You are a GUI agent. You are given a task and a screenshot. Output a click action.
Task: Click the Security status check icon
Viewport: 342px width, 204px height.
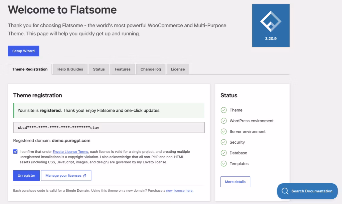223,142
